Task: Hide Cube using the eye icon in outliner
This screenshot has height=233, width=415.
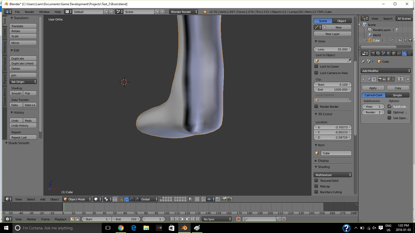Action: coord(400,40)
